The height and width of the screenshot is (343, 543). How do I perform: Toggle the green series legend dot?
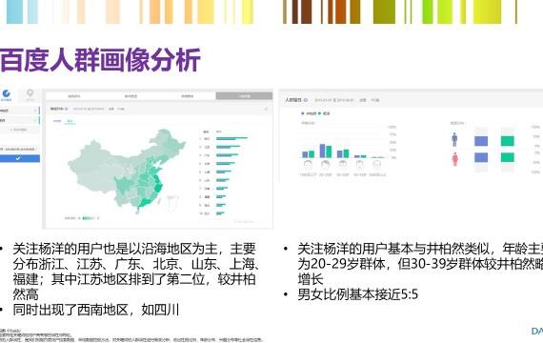(320, 113)
